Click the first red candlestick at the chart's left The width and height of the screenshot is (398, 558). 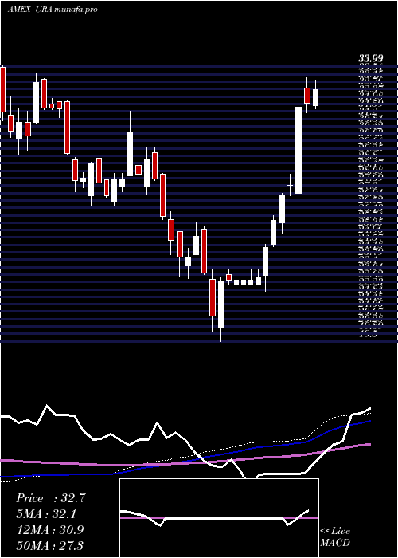[3, 89]
